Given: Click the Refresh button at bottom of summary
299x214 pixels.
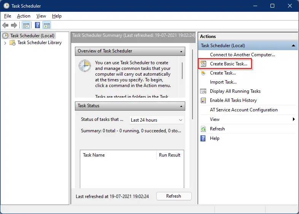Looking at the screenshot, I should pos(174,196).
